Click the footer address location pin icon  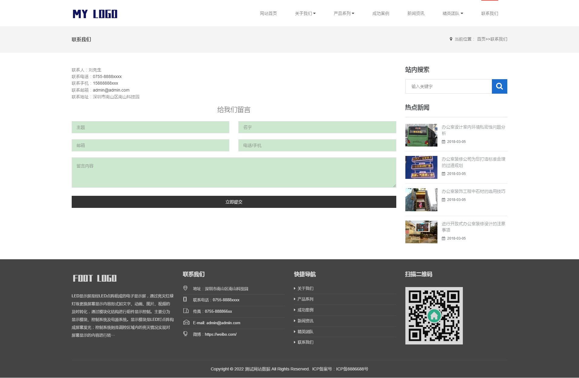(x=185, y=288)
